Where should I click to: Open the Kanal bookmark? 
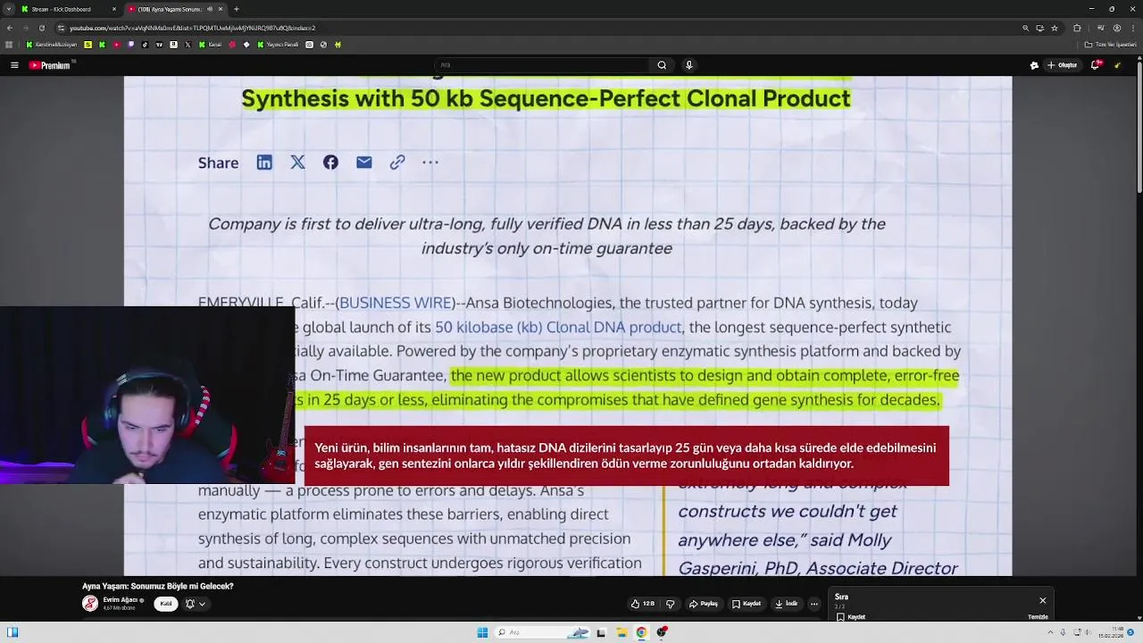point(210,45)
